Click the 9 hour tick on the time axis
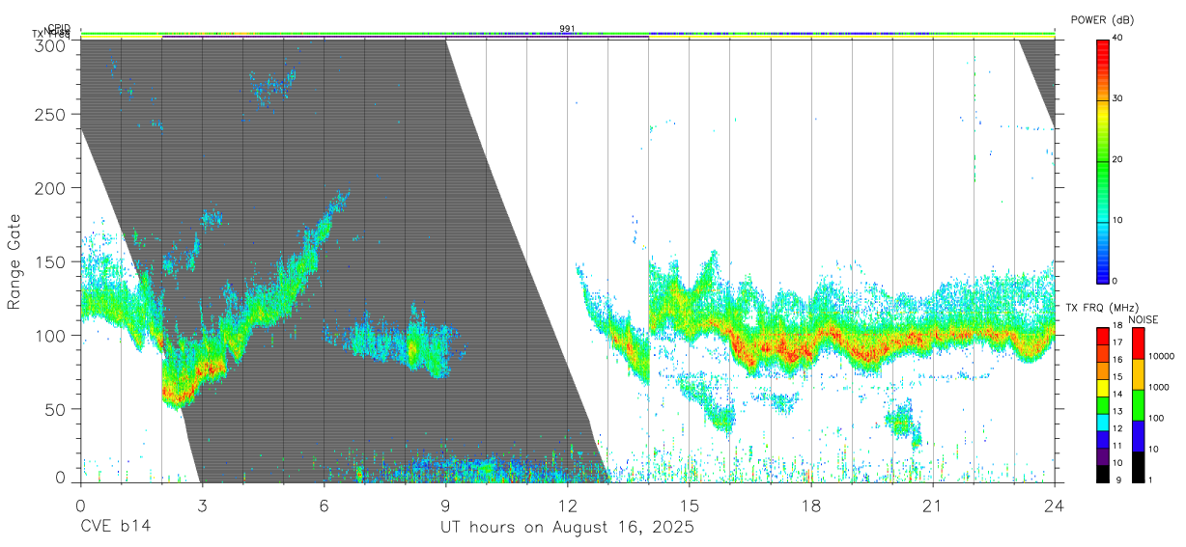 445,505
